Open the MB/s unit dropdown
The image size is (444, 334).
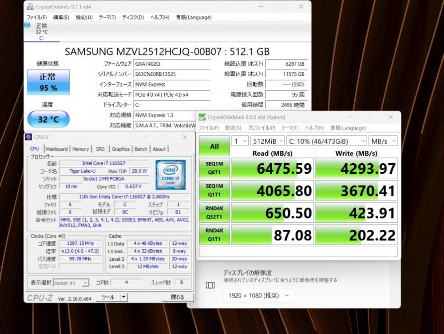(x=383, y=141)
